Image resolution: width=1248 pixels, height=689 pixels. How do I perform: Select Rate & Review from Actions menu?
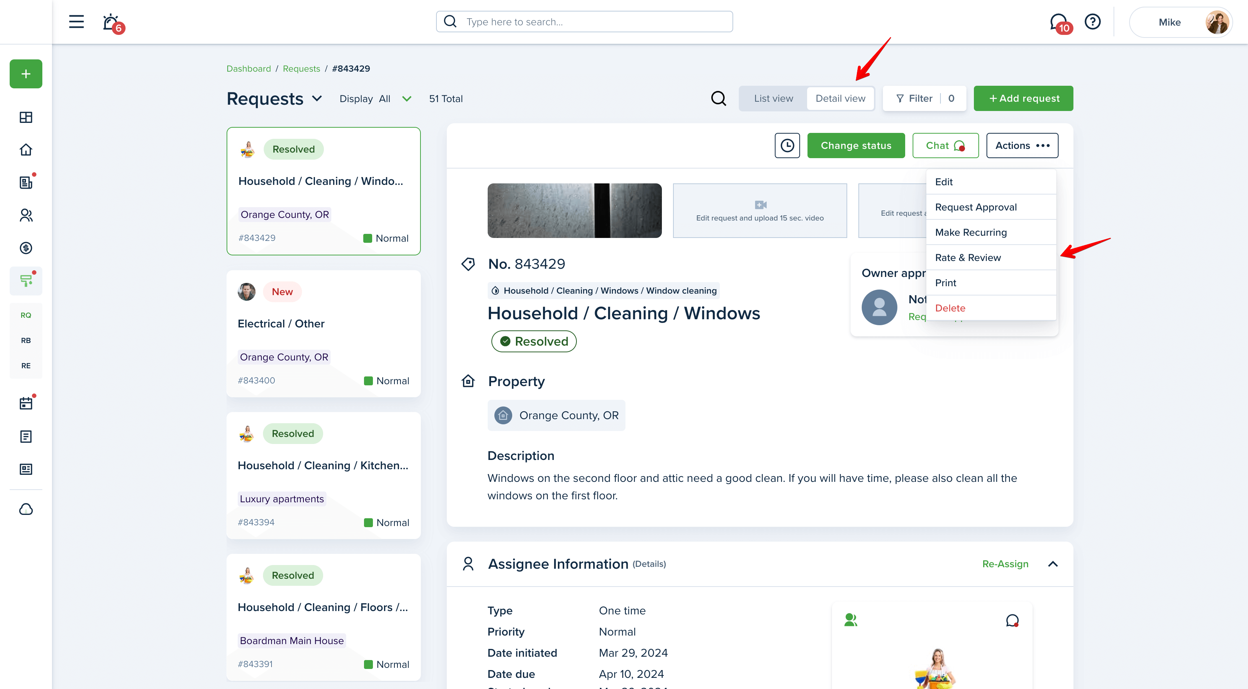991,257
